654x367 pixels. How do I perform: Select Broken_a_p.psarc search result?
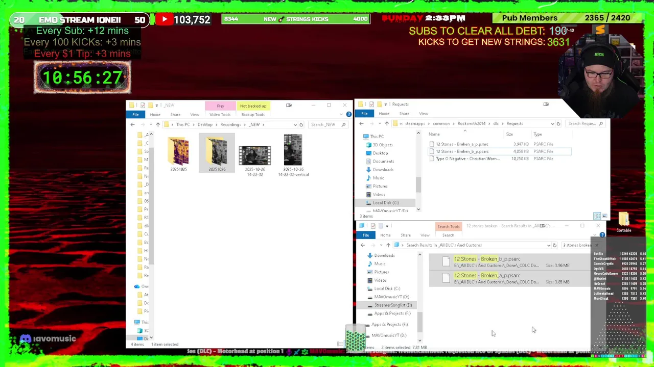pos(509,278)
